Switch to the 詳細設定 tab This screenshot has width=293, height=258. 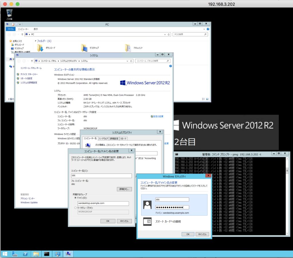point(114,138)
